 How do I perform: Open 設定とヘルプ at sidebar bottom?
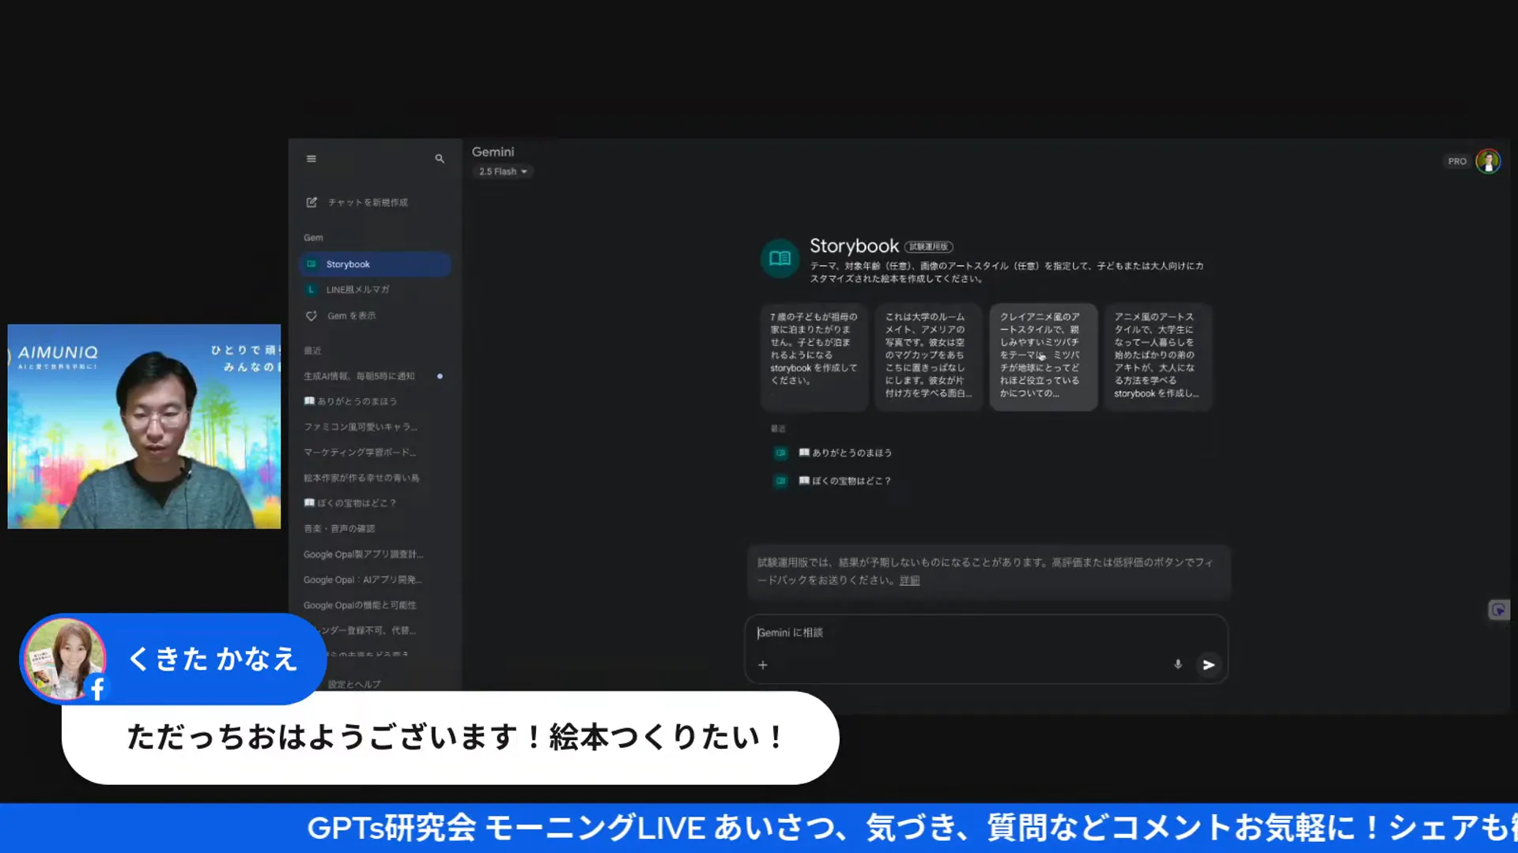point(354,684)
